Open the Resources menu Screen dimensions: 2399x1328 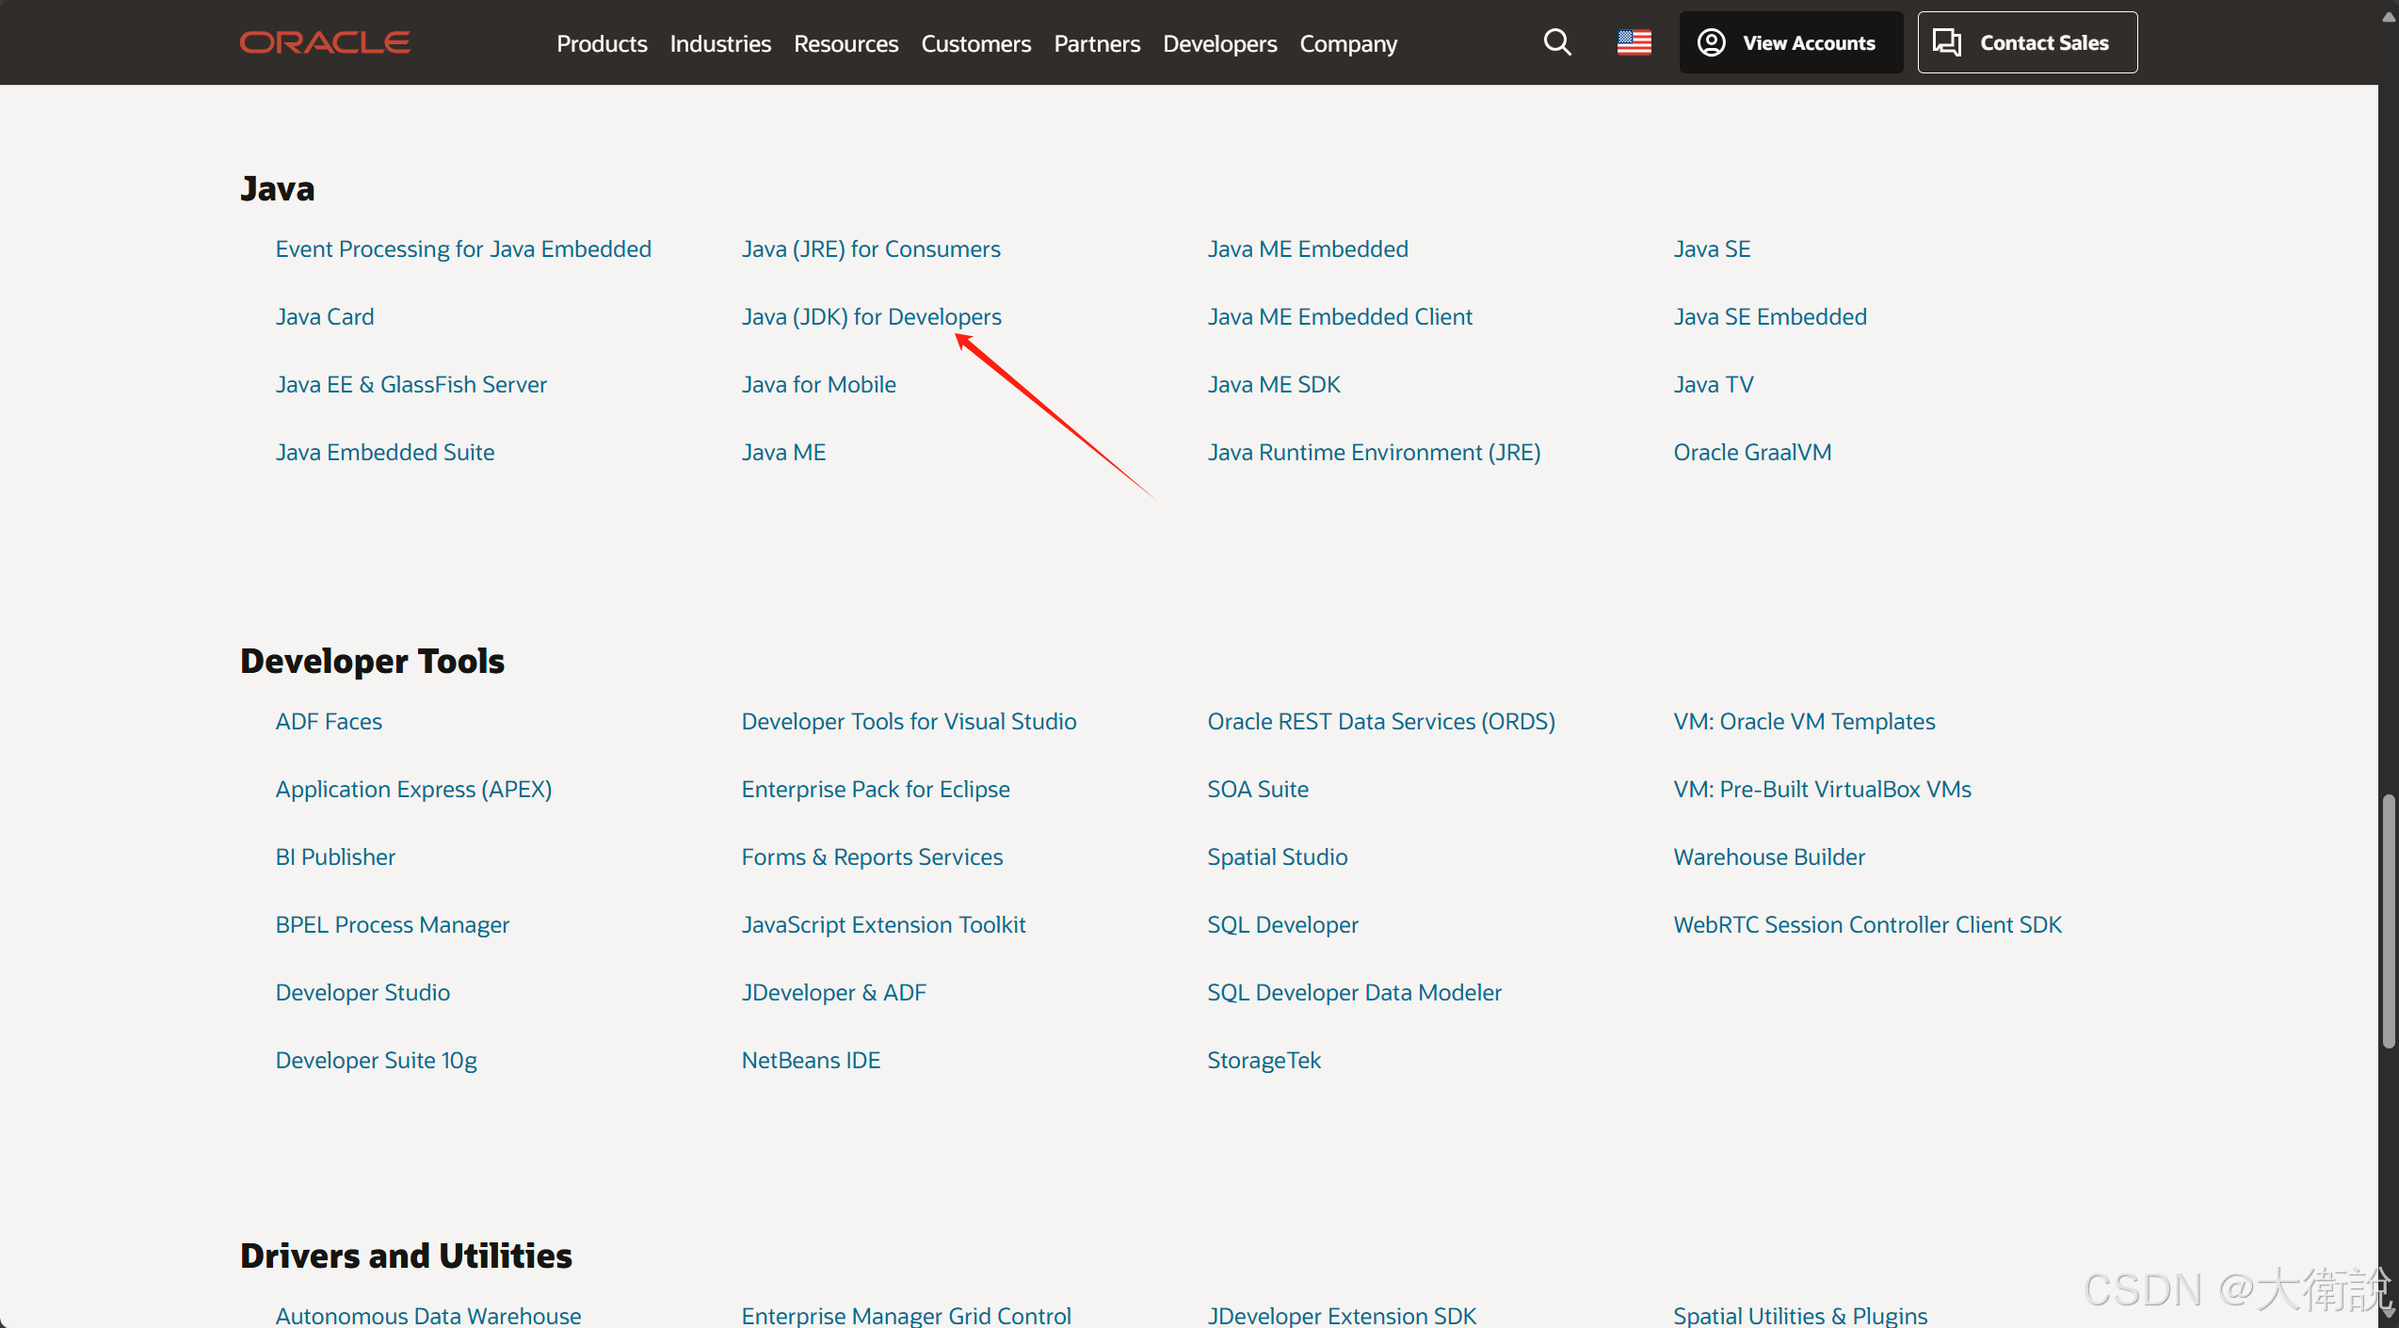[845, 43]
